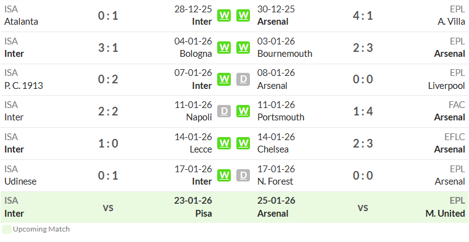Screen dimensions: 469x242
Task: Click Inter's W badge for Atalanta match
Action: tap(224, 15)
